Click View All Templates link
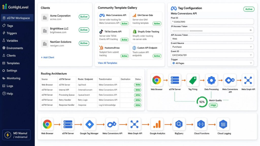Viewport: 260px width, 146px height. click(x=107, y=63)
